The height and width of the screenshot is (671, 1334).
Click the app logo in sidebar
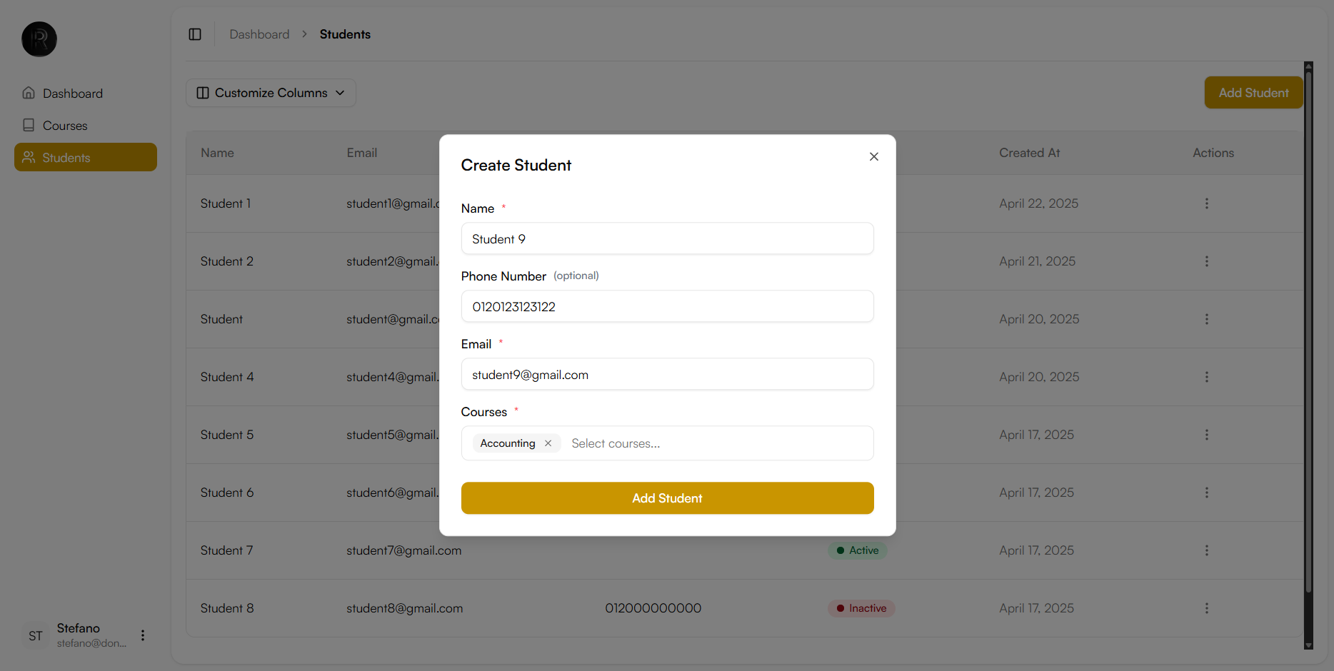(x=39, y=39)
